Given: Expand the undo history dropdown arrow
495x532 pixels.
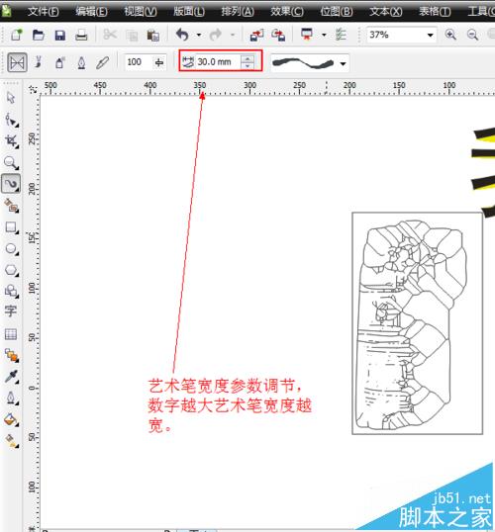Looking at the screenshot, I should (199, 35).
